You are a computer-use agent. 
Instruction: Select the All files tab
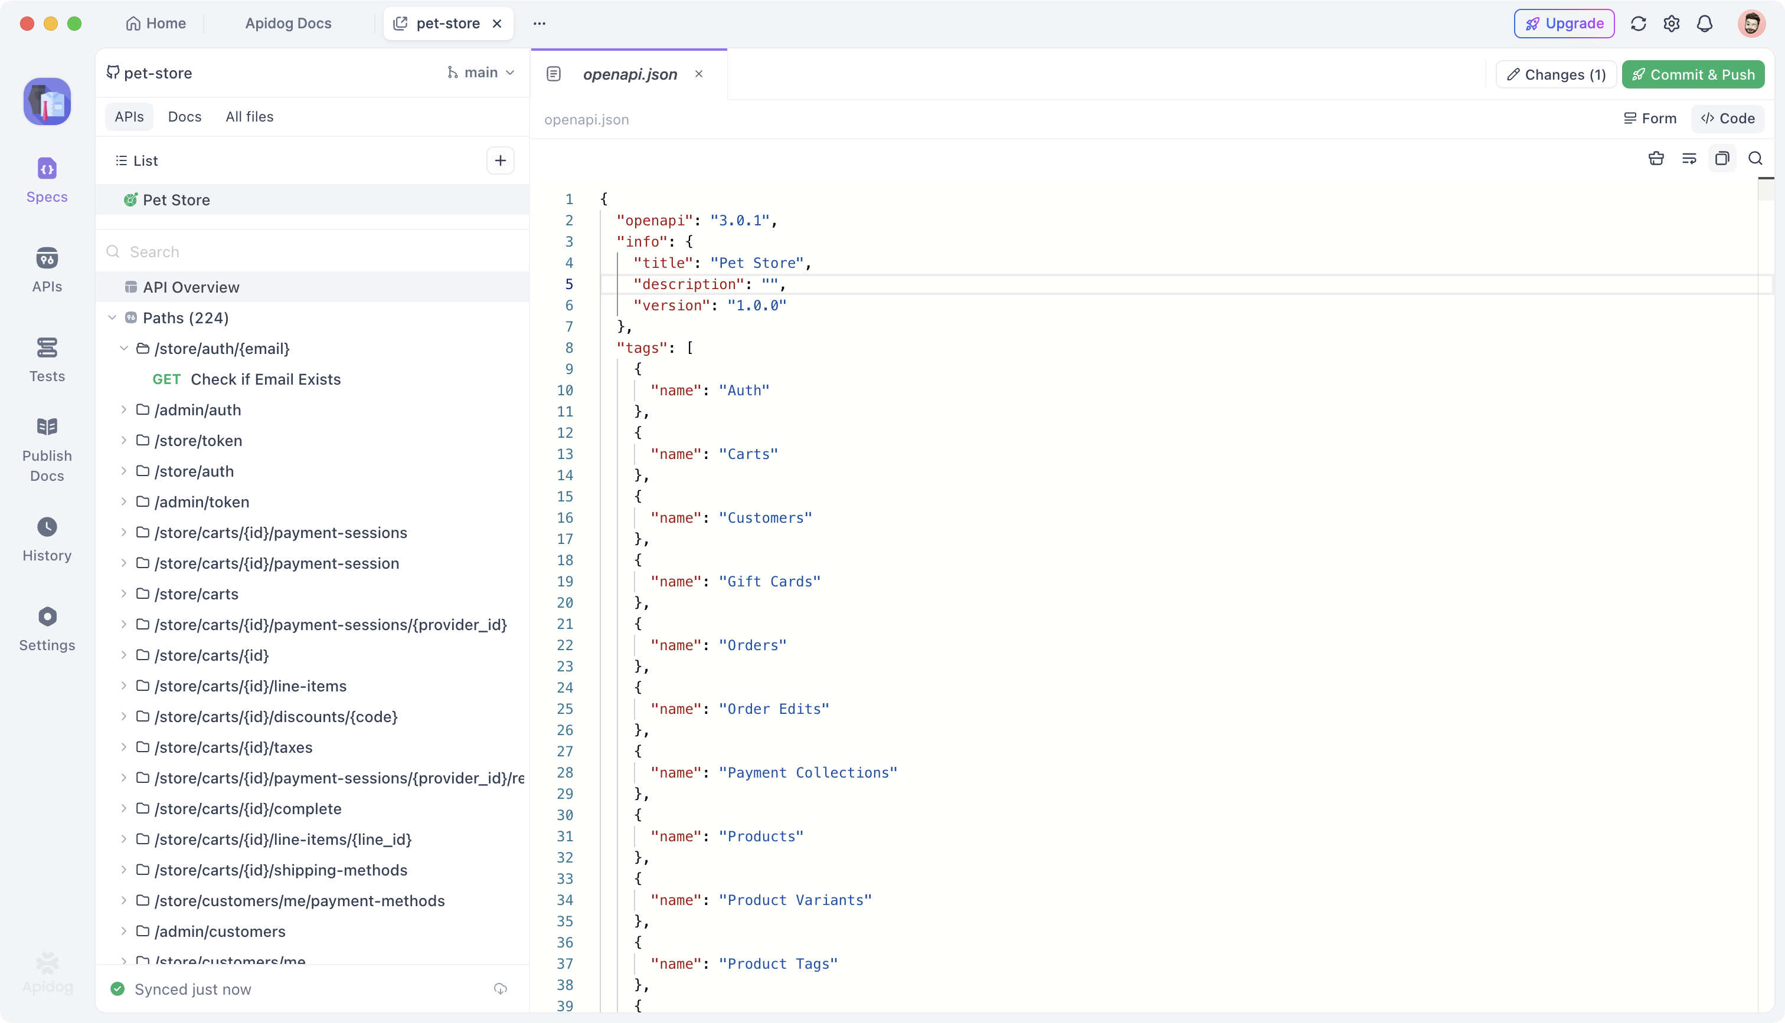pos(249,117)
